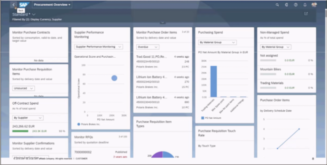
Task: Click Off-Contract Spend green progress bar
Action: point(20,131)
